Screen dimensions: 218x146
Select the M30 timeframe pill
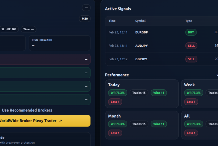click(85, 19)
